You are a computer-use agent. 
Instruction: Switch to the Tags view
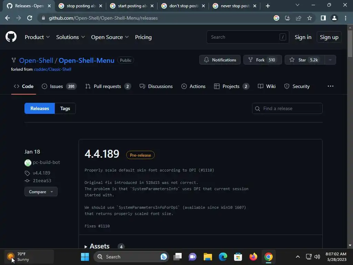(65, 108)
